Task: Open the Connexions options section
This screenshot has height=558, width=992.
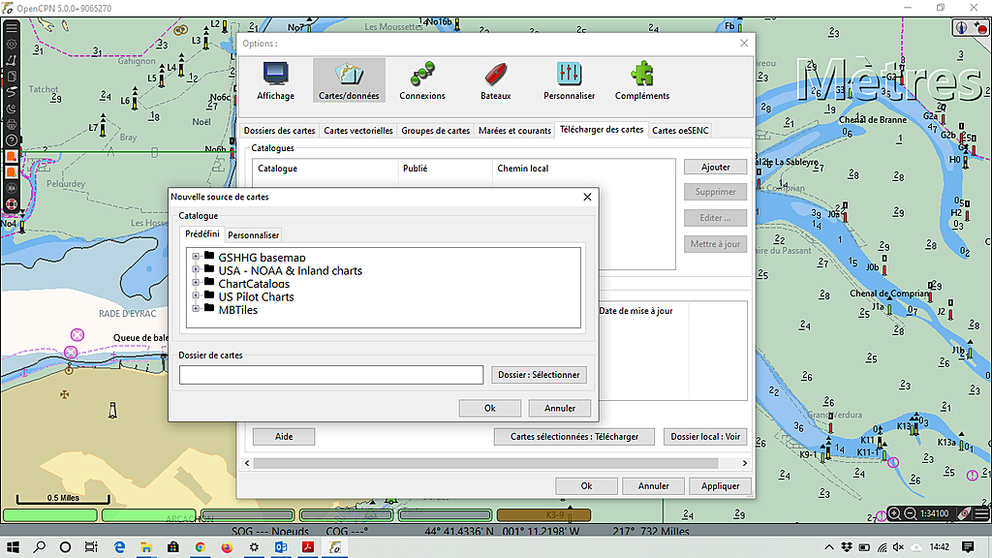Action: click(422, 80)
